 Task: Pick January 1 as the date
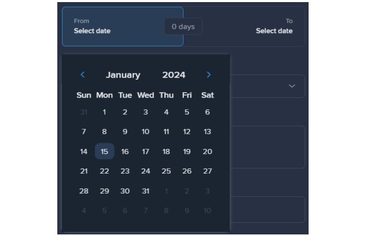[104, 112]
